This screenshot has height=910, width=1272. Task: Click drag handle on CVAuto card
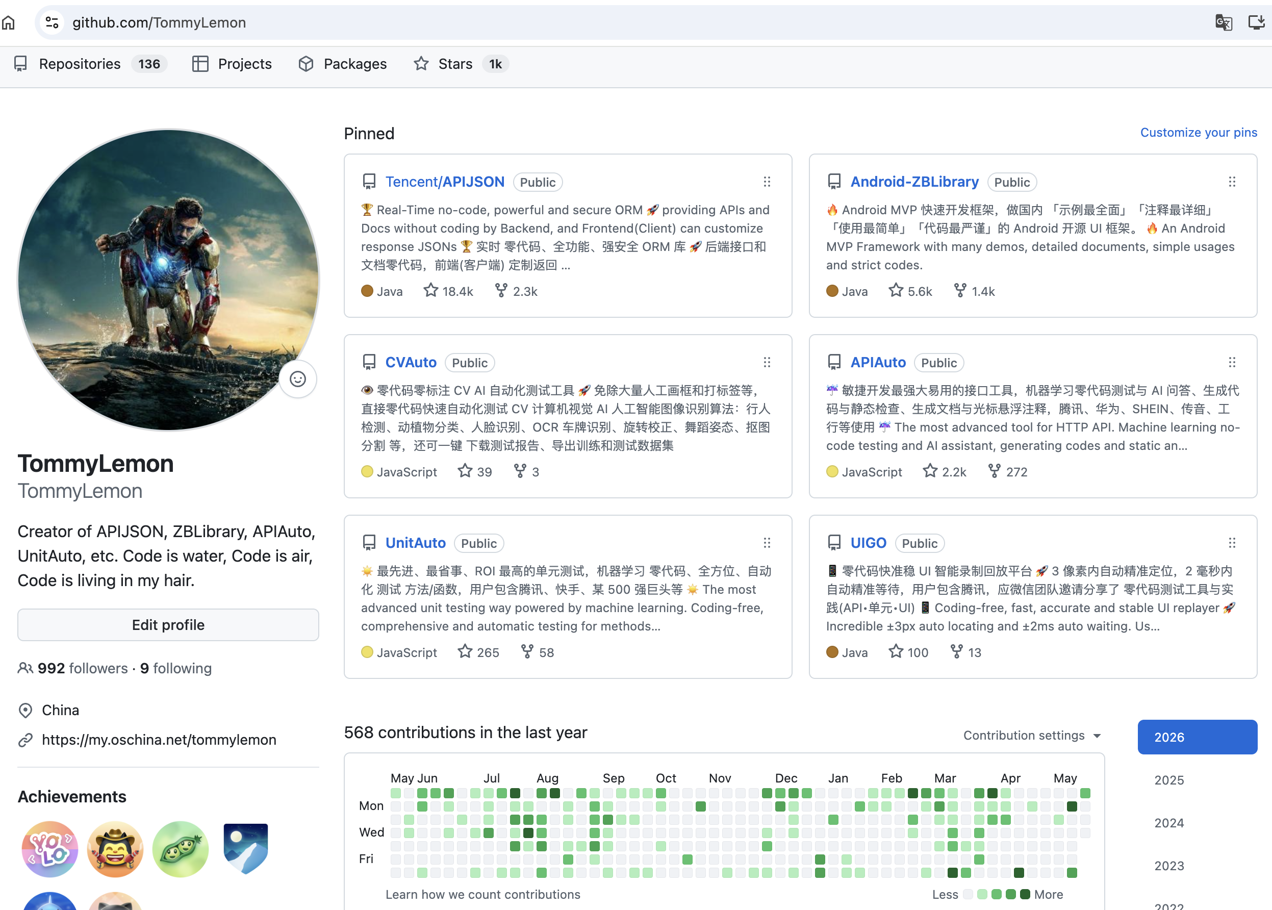pos(767,362)
